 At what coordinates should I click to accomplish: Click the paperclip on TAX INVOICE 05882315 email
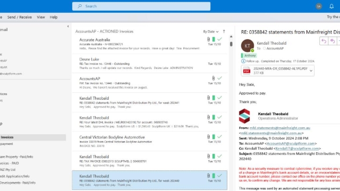point(208,156)
